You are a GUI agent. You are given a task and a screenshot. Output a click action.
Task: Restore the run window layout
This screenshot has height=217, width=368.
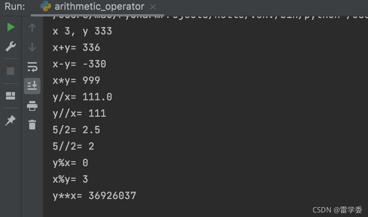coord(10,96)
